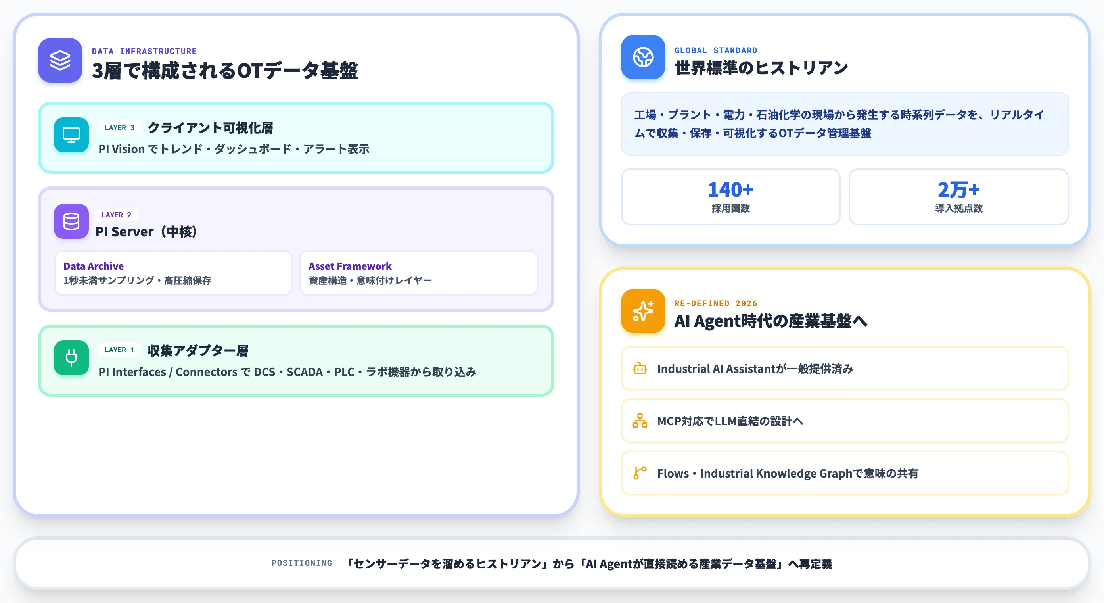Click the GLOBAL STANDARD label
Image resolution: width=1104 pixels, height=603 pixels.
[x=716, y=51]
